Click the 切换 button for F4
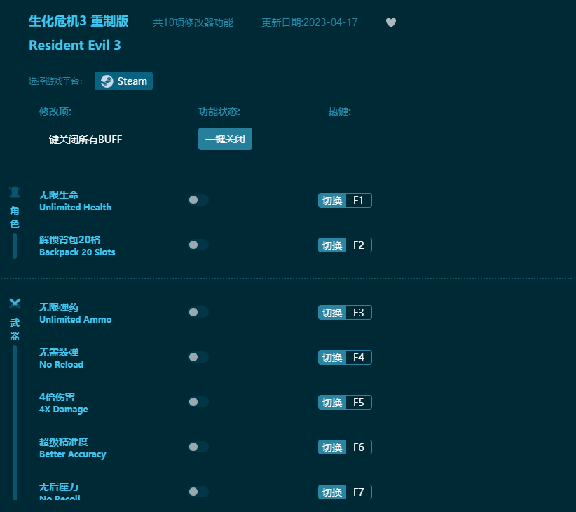 pos(332,357)
